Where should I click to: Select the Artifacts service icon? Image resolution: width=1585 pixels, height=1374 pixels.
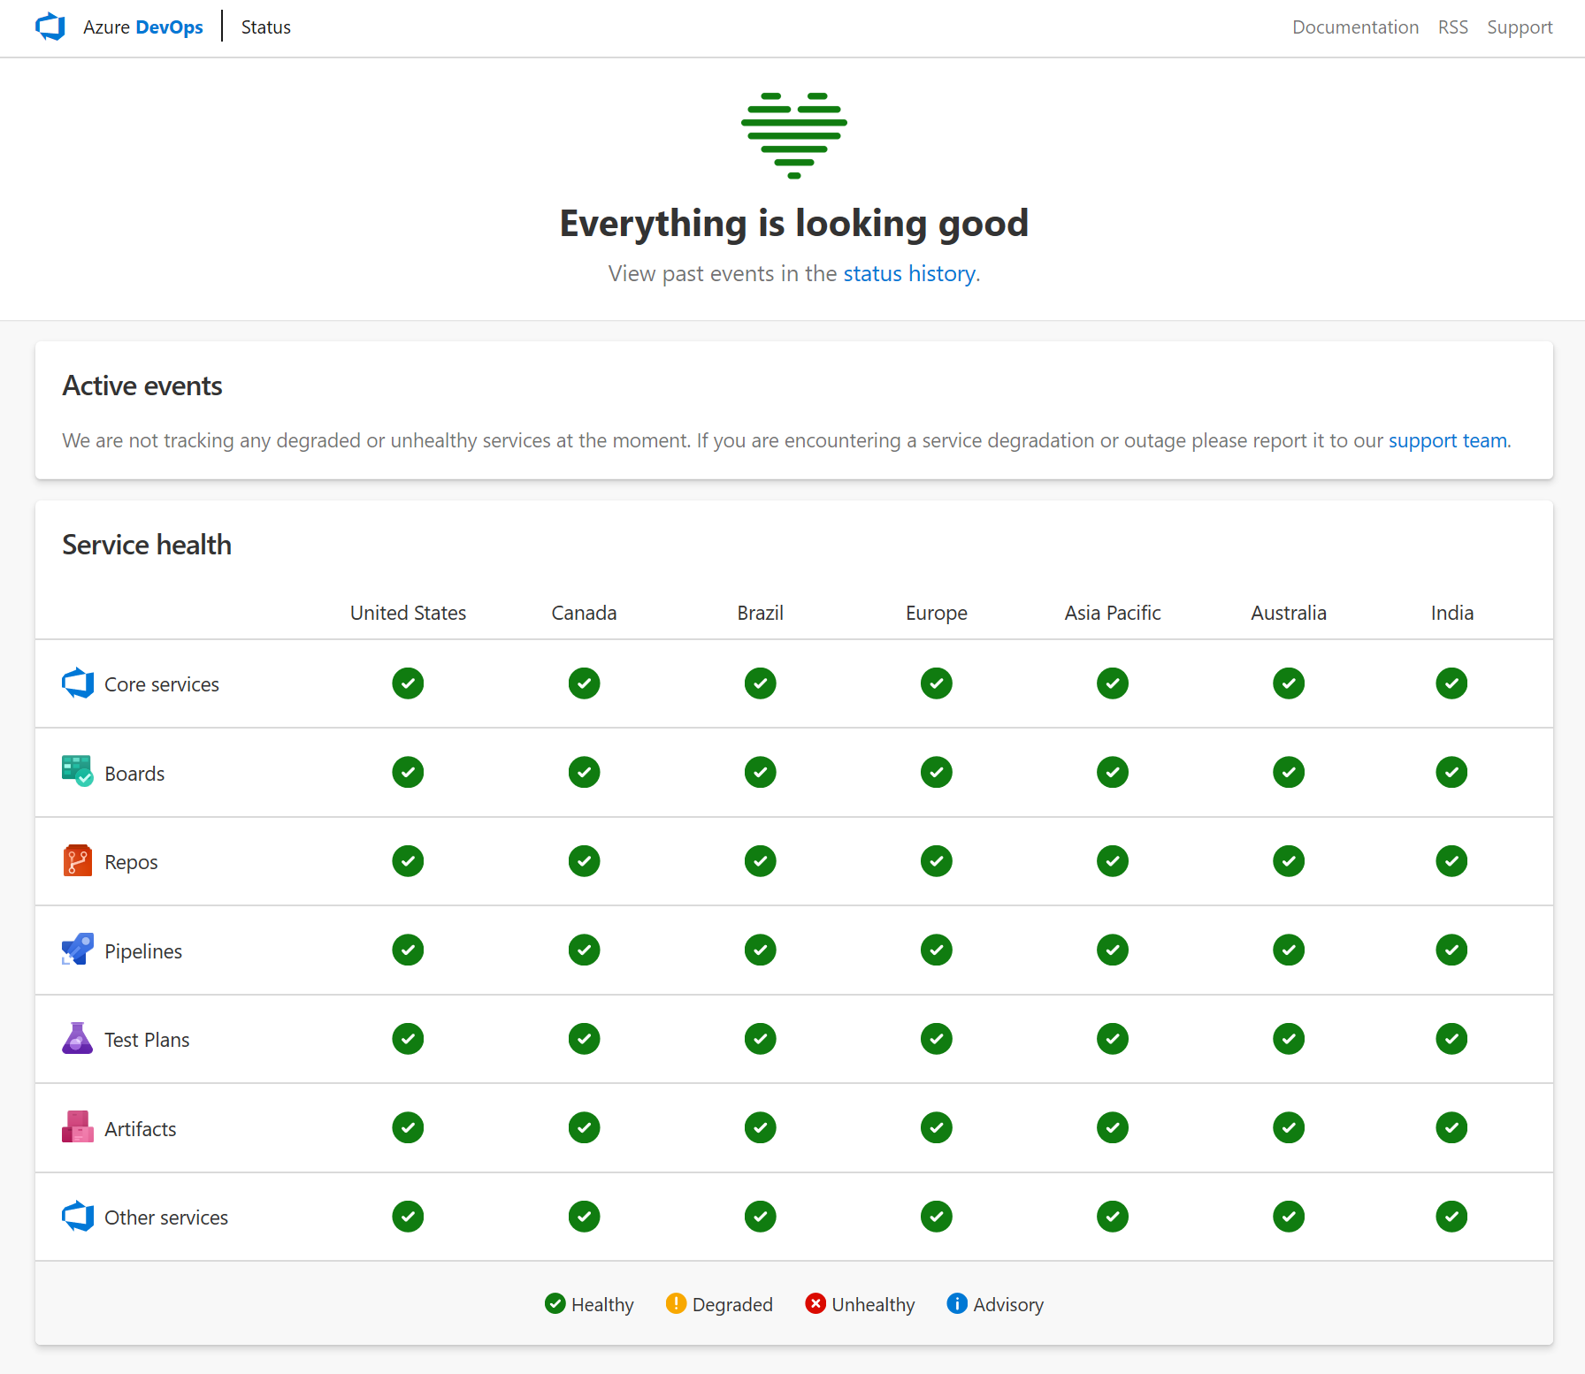(77, 1127)
